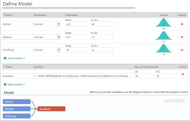Delete the InjPress row with red X
This screenshot has width=190, height=121.
point(182,24)
